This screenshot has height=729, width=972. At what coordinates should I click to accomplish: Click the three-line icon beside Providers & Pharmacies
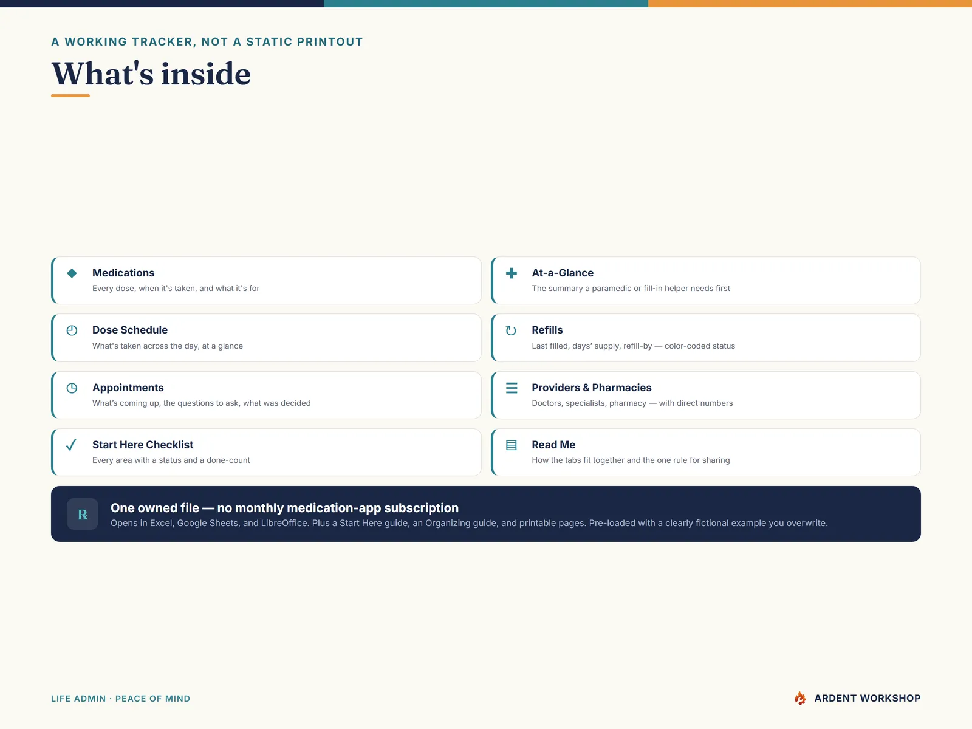pos(512,388)
